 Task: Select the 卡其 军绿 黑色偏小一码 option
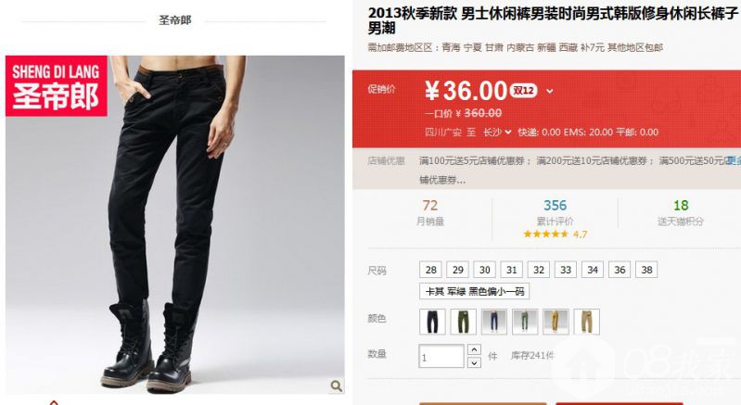click(x=475, y=291)
